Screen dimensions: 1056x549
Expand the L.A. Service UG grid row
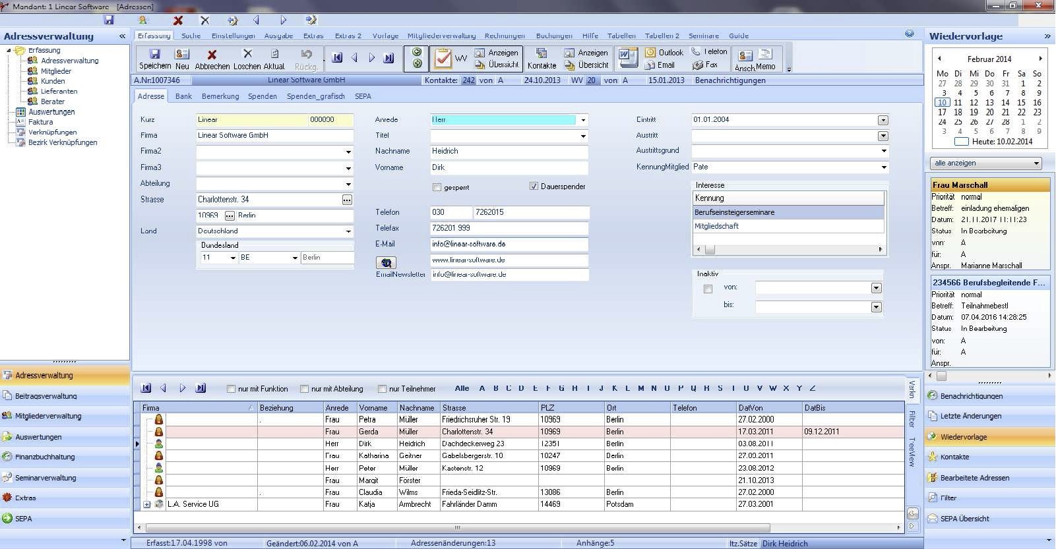146,505
